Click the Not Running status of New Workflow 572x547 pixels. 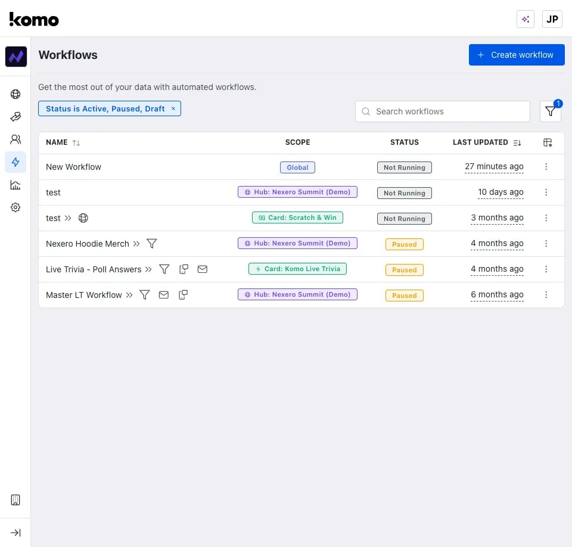pos(404,167)
